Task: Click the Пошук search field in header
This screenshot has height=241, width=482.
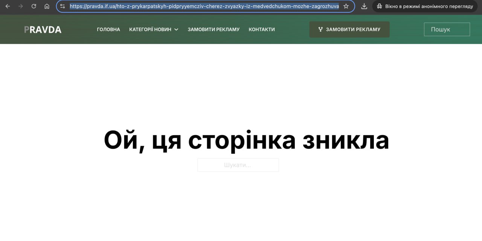Action: point(447,29)
